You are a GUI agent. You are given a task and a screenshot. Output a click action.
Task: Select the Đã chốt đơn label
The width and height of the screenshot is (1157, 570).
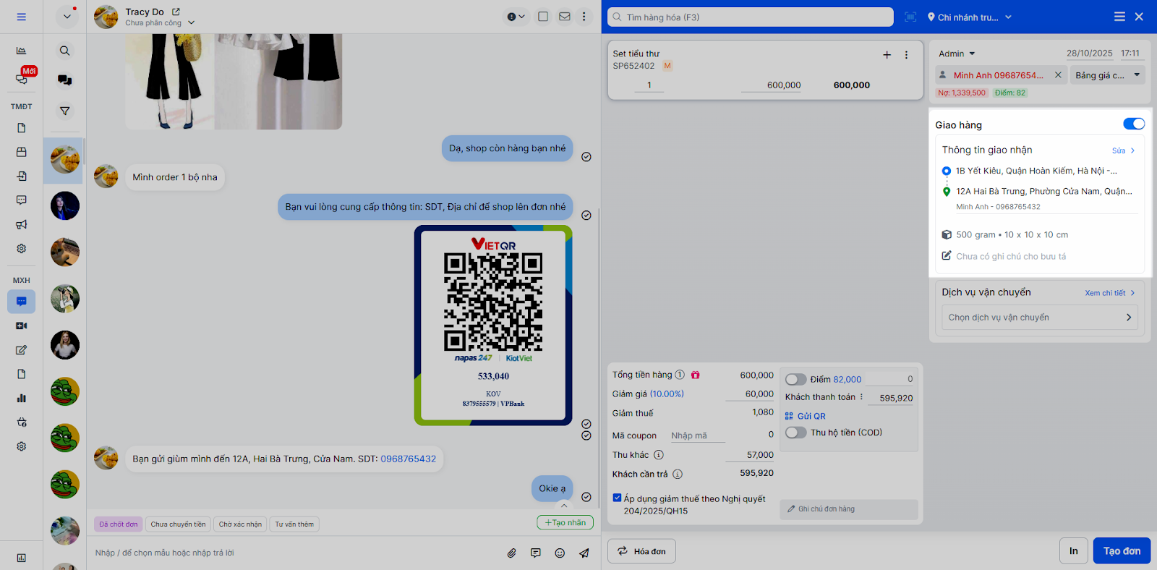[x=118, y=524]
